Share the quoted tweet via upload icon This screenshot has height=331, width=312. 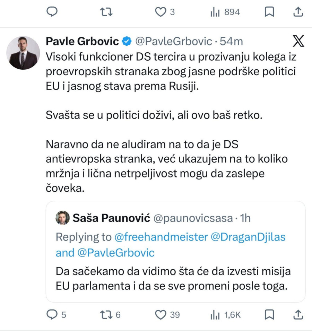(298, 315)
